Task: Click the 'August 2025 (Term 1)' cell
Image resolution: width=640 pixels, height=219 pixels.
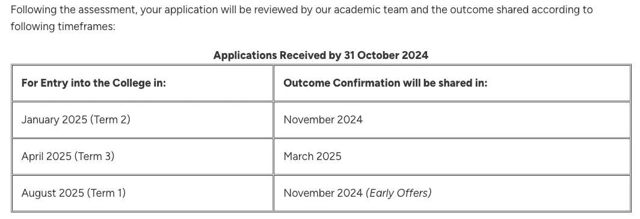Action: (x=143, y=193)
